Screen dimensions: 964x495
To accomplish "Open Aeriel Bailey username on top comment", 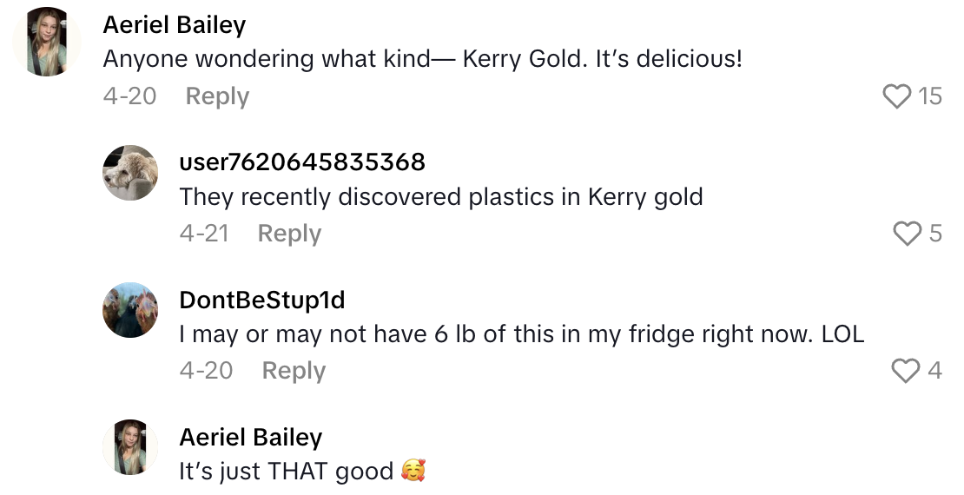I will pyautogui.click(x=174, y=25).
